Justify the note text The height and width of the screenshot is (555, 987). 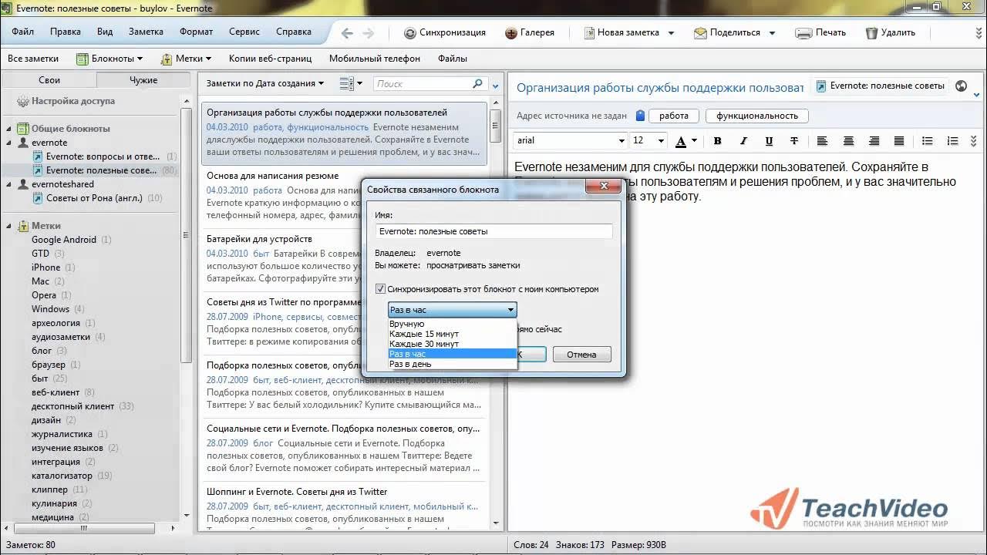coord(899,141)
